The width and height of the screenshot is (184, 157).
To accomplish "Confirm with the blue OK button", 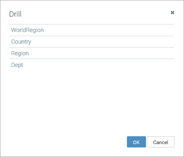I will coord(136,142).
